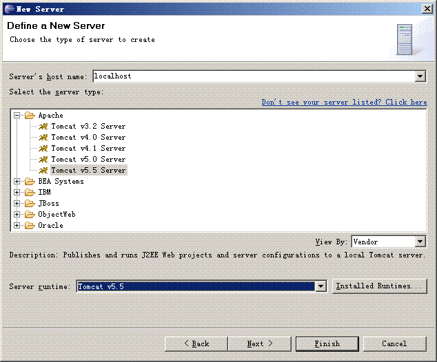Click the Tomcat v4.1 Server icon
Viewport: 437px width, 362px height.
[43, 149]
